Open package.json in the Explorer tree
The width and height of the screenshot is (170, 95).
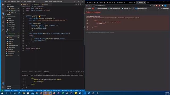(x=11, y=51)
